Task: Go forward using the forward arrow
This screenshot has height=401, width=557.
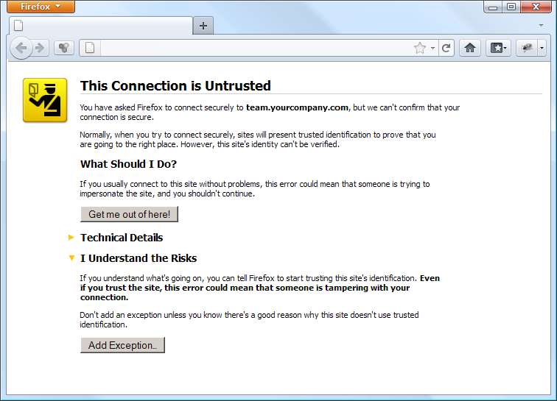Action: point(40,48)
